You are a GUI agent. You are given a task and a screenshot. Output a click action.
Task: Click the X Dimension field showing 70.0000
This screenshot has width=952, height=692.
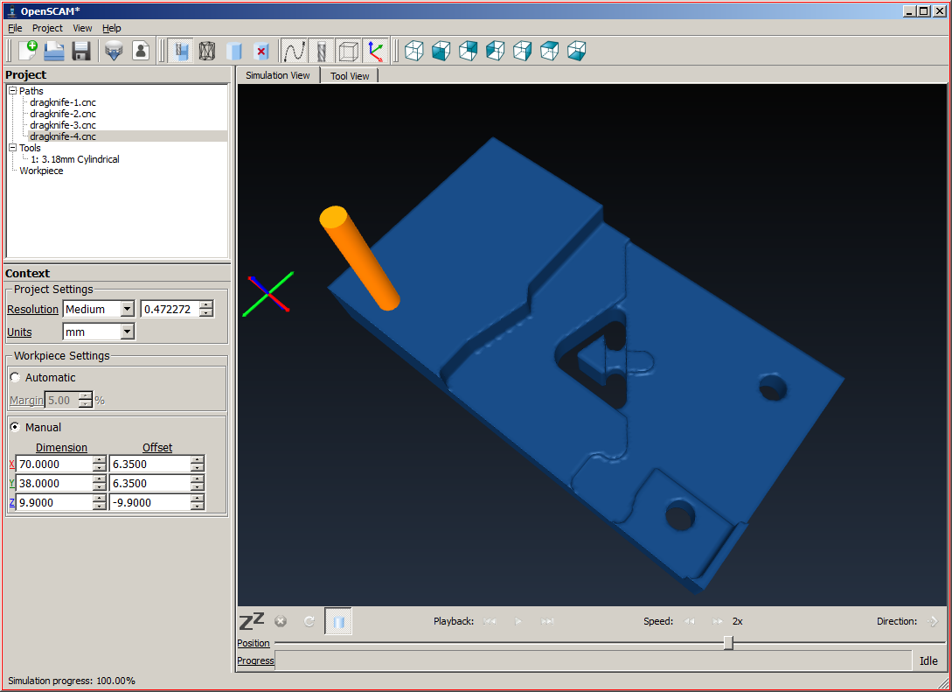[54, 465]
